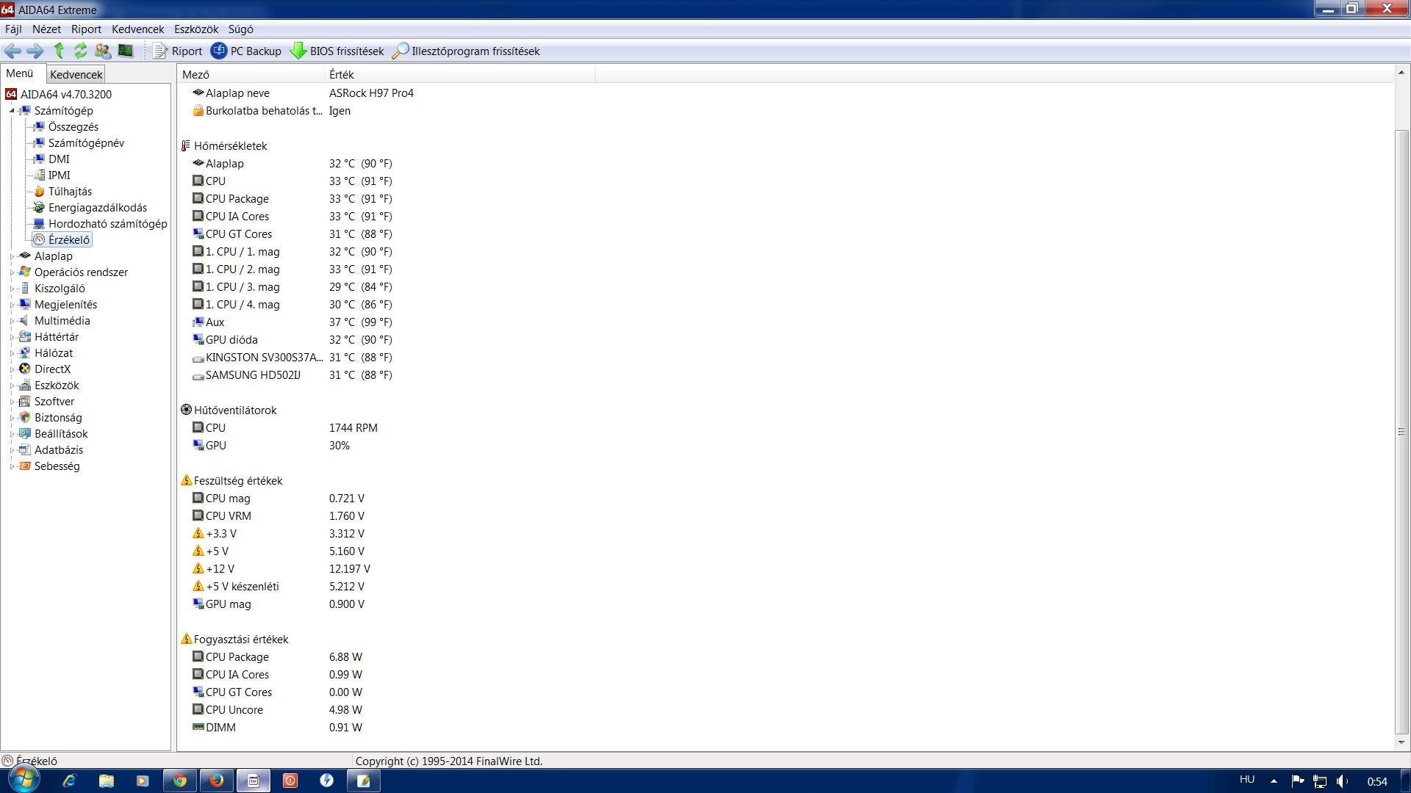Check BIOS frissítések updates
This screenshot has height=793, width=1411.
click(x=337, y=51)
